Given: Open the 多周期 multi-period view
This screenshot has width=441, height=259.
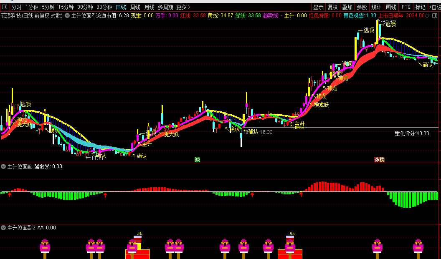Looking at the screenshot, I should [165, 7].
